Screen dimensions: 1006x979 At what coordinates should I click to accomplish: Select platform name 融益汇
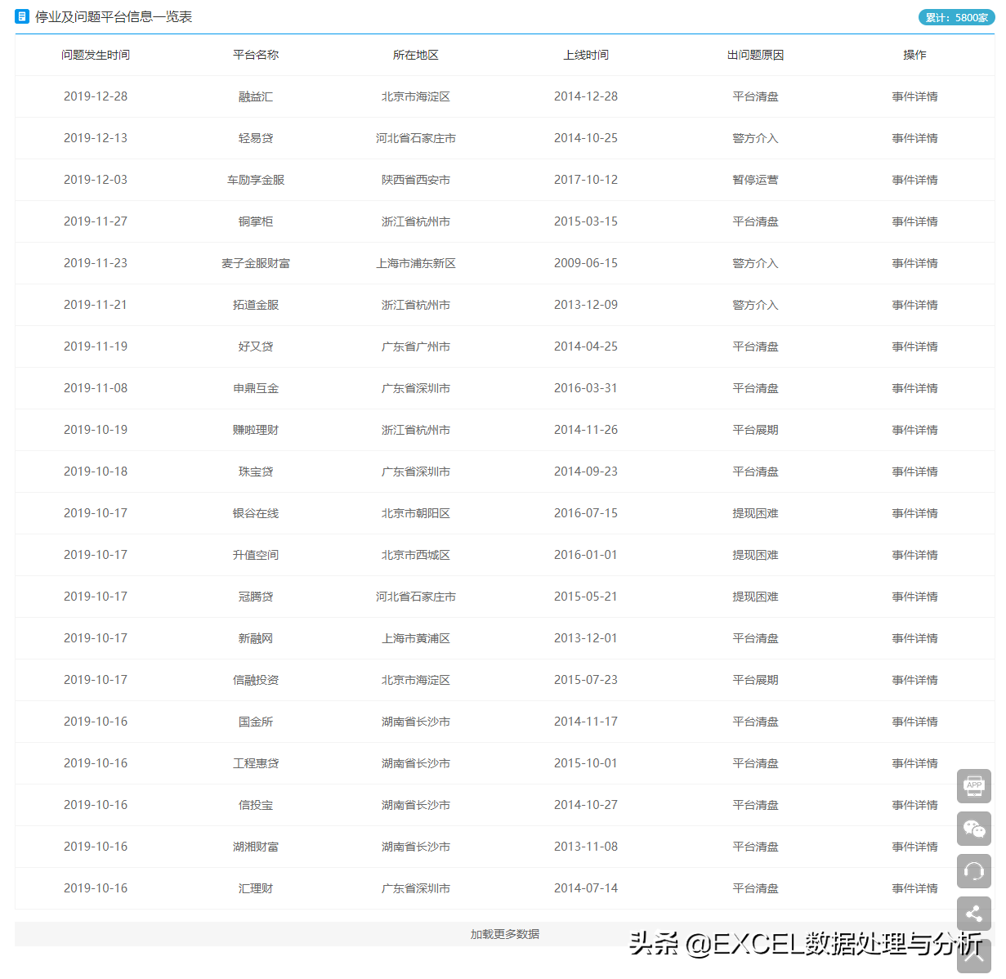click(256, 96)
